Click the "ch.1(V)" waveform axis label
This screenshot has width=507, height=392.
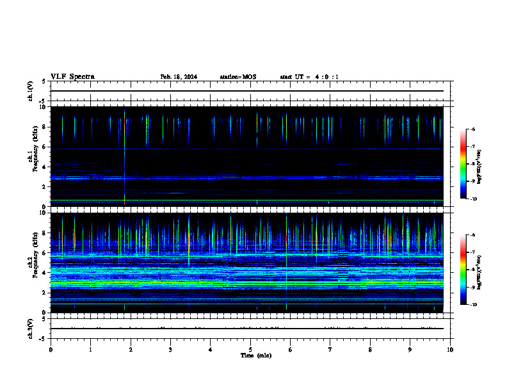(30, 91)
